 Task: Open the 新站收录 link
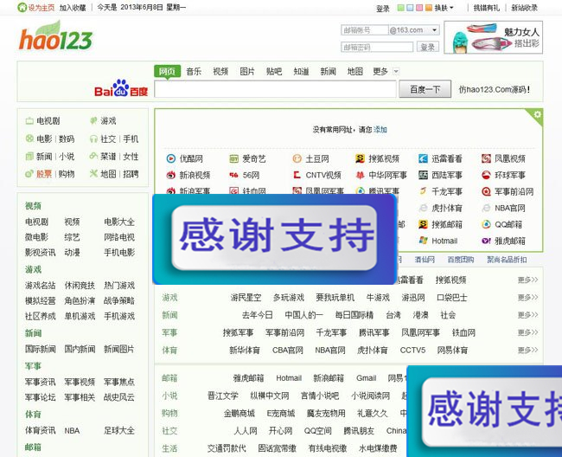(x=524, y=8)
